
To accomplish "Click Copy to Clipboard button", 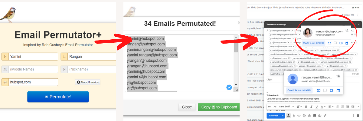I will point(218,107).
